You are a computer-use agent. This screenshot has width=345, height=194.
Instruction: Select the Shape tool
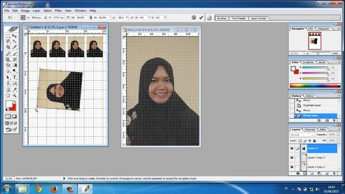pos(15,83)
